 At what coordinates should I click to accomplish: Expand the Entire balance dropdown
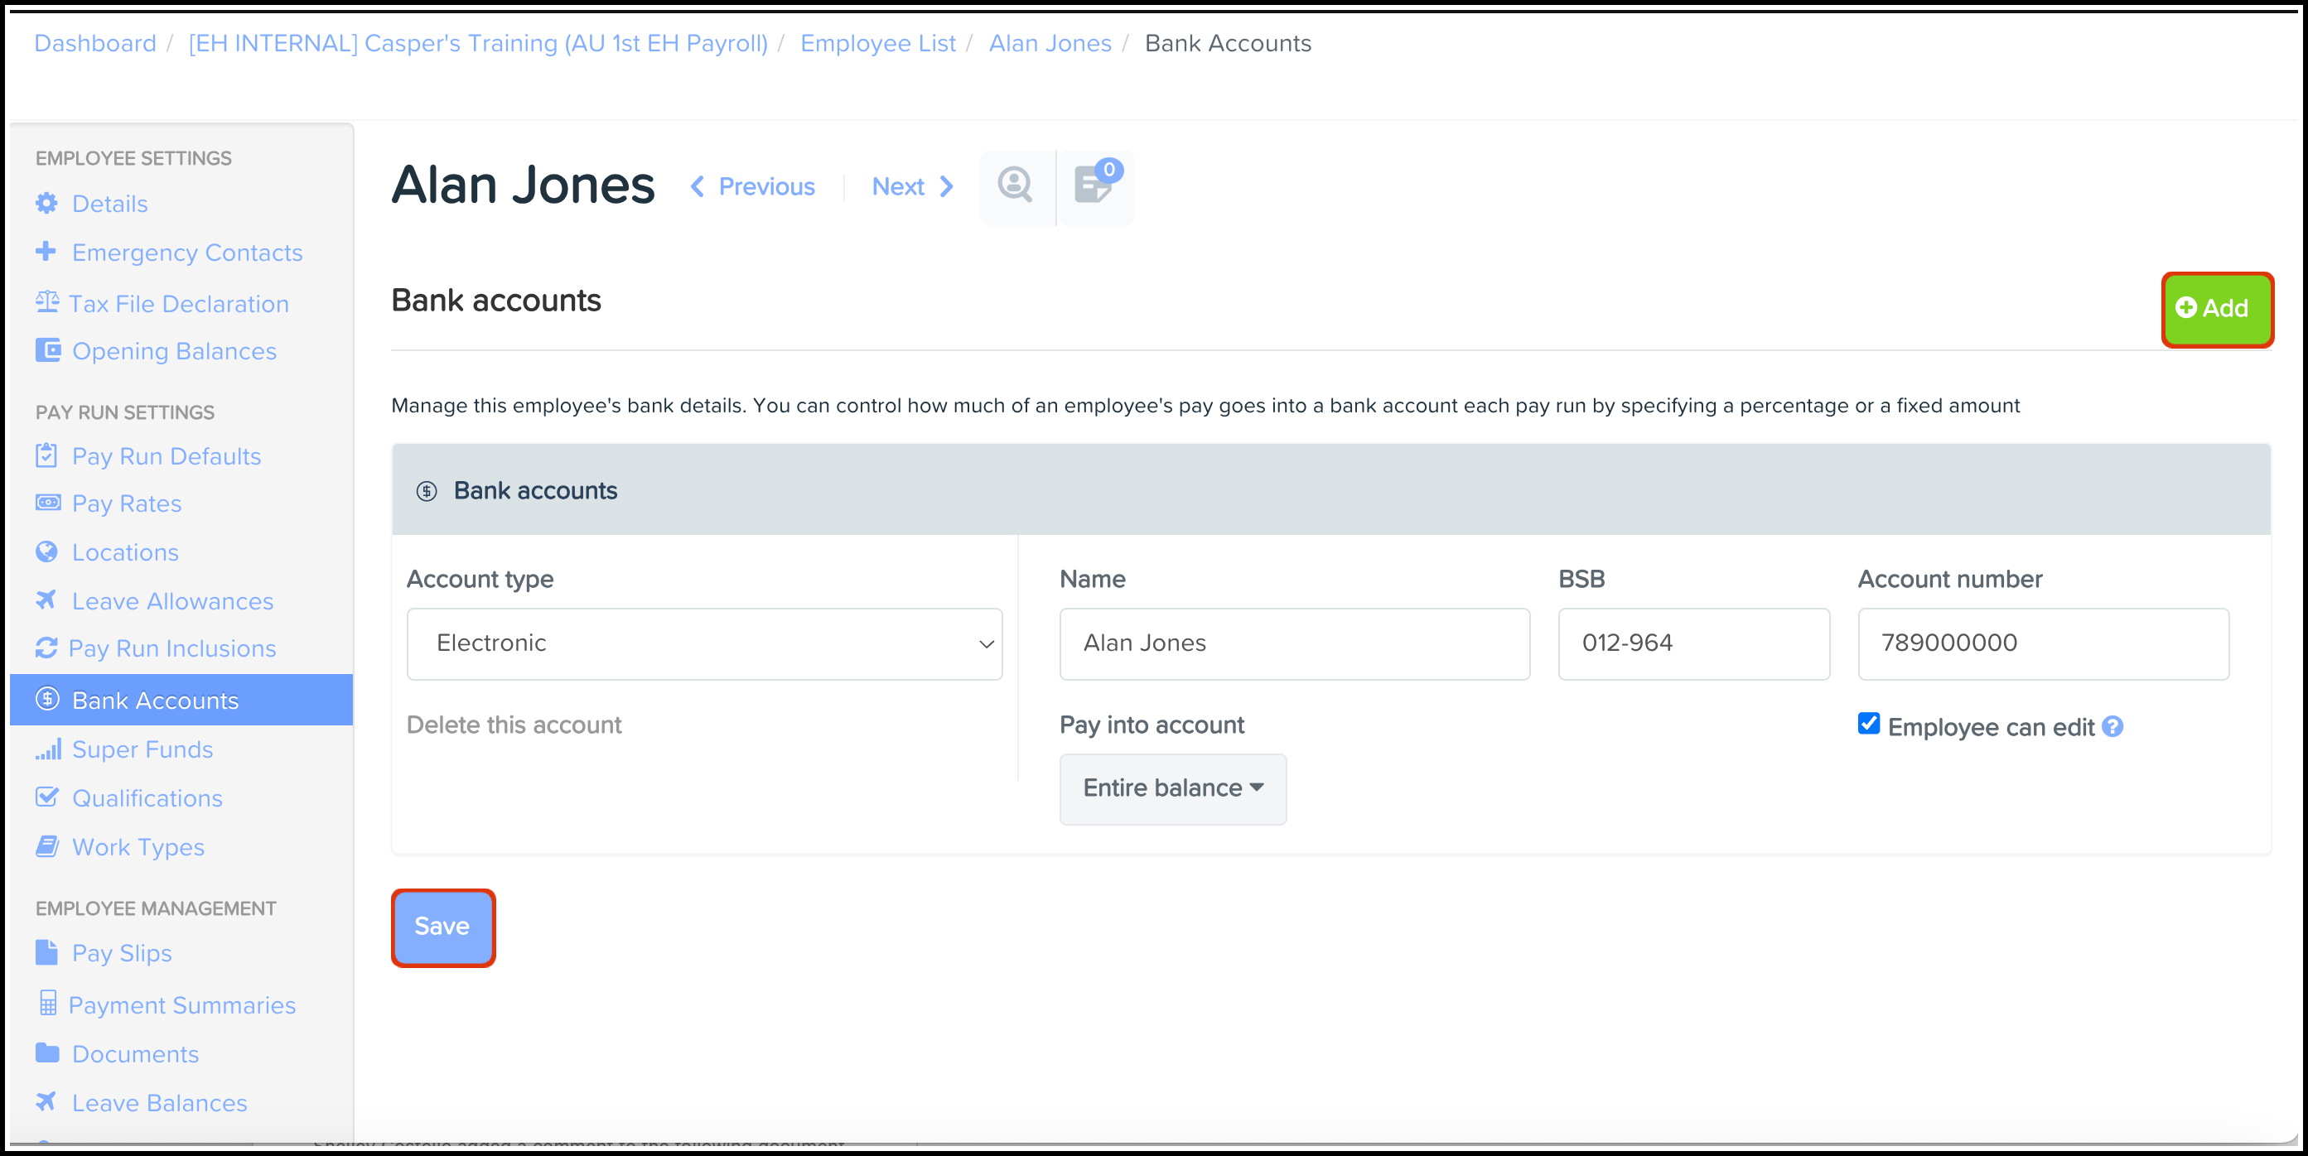click(x=1172, y=788)
